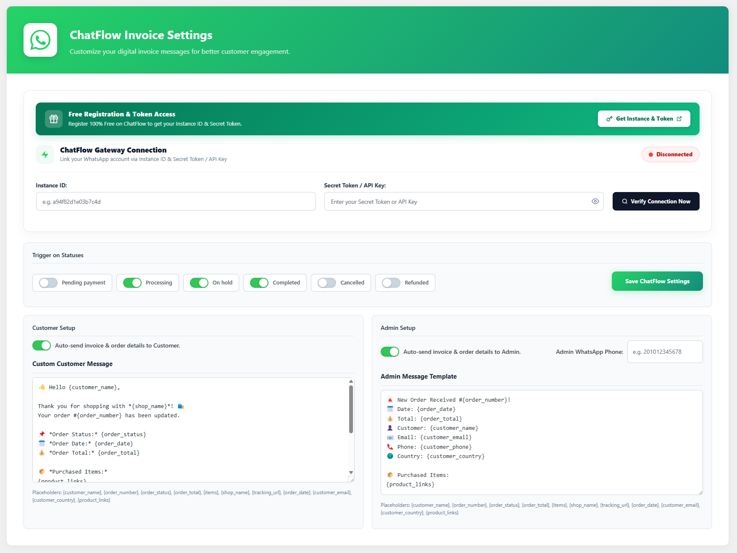Disable the Processing status trigger

coord(132,283)
